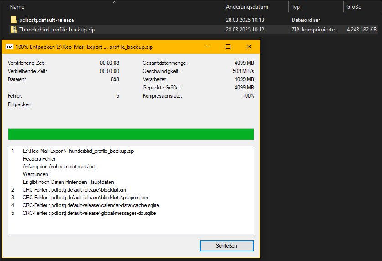This screenshot has height=261, width=382.
Task: Sort by Änderungsdatum column header
Action: 247,7
